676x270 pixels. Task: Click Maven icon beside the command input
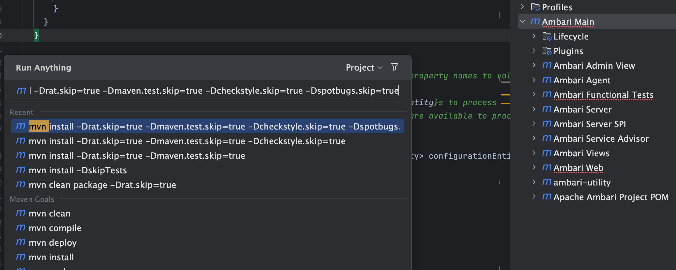21,91
